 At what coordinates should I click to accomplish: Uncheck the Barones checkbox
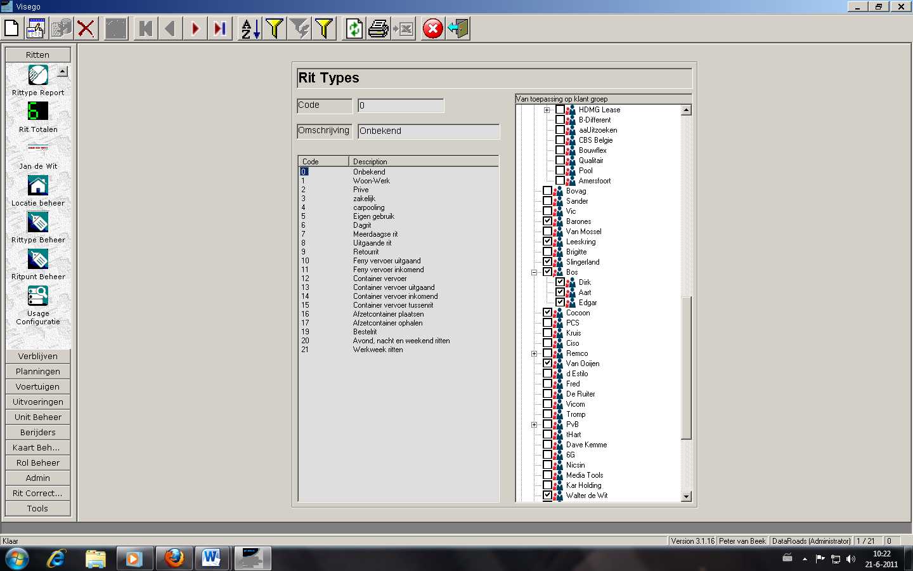(547, 221)
